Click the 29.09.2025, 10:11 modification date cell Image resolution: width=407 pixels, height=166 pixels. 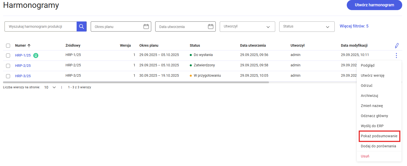click(355, 55)
